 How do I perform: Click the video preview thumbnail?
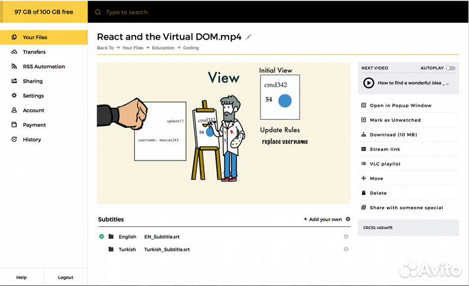coord(223,133)
